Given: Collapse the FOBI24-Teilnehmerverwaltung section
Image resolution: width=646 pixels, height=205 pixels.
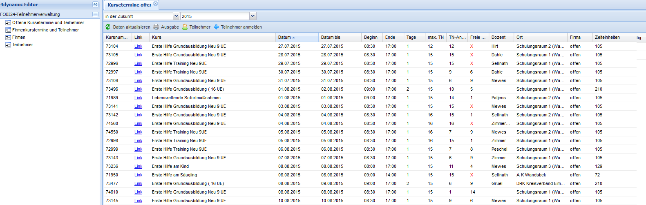Looking at the screenshot, I should pyautogui.click(x=95, y=14).
